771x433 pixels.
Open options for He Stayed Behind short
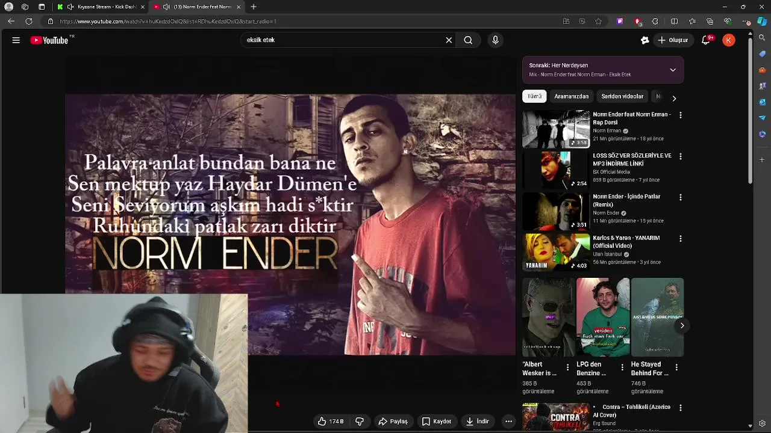coord(676,367)
